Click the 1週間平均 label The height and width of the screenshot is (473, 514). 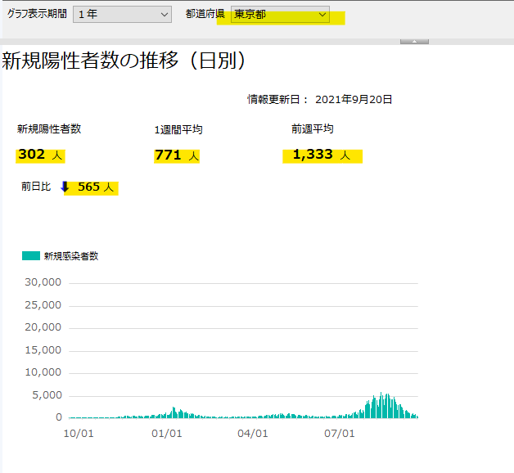pos(178,129)
